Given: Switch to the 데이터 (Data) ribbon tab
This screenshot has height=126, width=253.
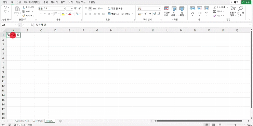Looking at the screenshot, I should pos(54,2).
